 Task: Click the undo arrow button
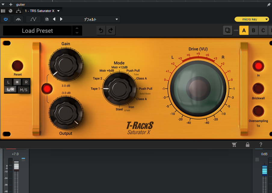click(x=101, y=31)
